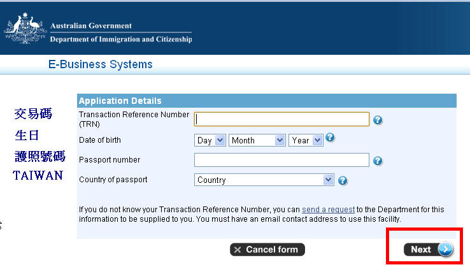The height and width of the screenshot is (274, 470).
Task: Click the blue arrow on Next button
Action: (x=445, y=249)
